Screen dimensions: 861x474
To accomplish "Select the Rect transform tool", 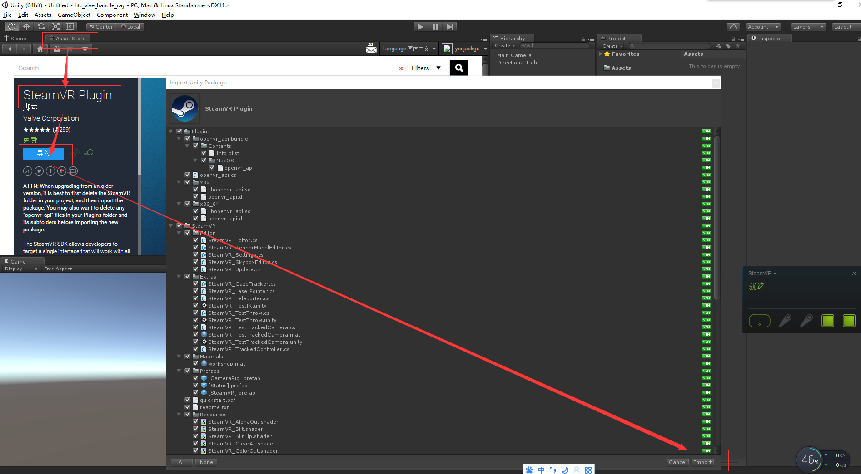I will (70, 27).
